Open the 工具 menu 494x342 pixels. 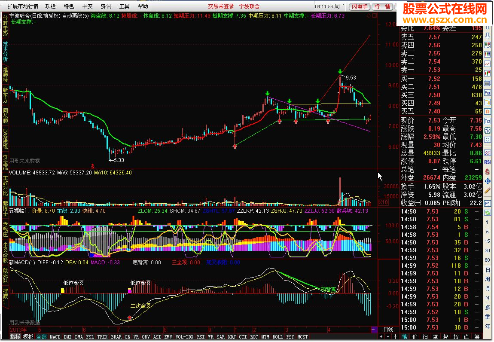point(125,6)
